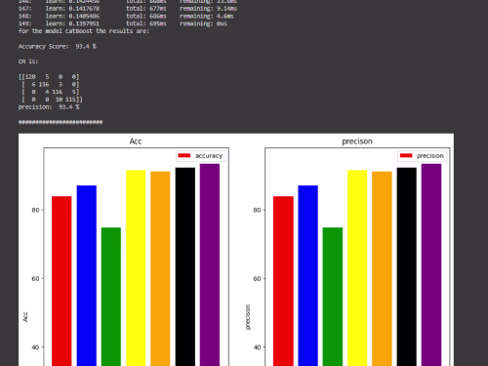This screenshot has width=488, height=366.
Task: Click the precison chart title
Action: [x=357, y=142]
